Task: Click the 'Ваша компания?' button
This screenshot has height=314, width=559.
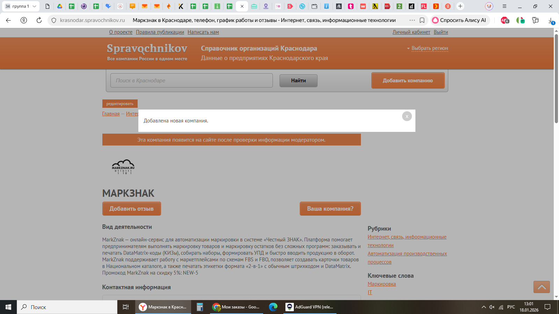Action: [330, 209]
